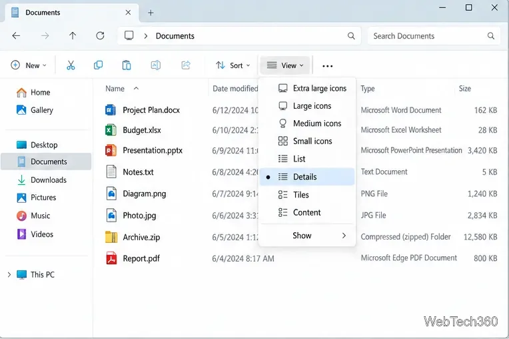Click the Paste clipboard icon
The width and height of the screenshot is (509, 339).
coord(127,65)
